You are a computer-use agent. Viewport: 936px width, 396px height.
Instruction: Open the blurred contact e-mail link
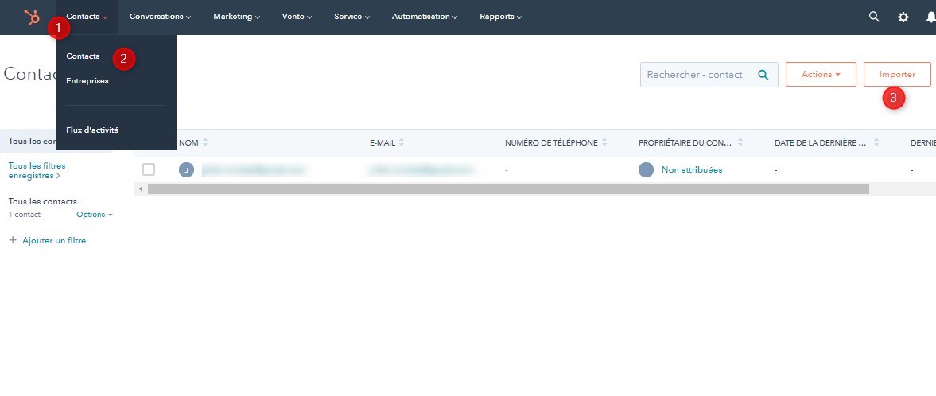click(421, 170)
